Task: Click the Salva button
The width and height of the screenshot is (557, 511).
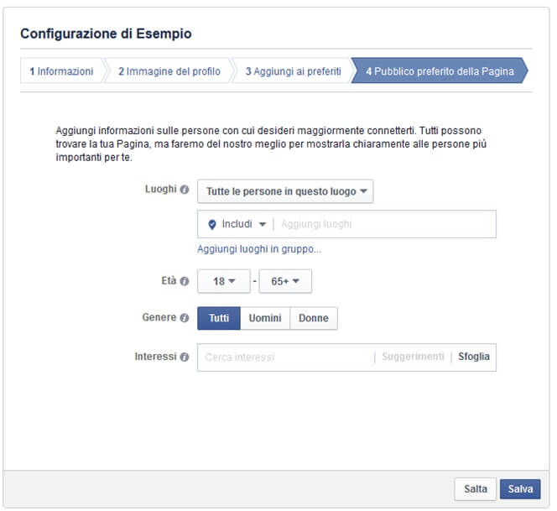Action: 520,489
